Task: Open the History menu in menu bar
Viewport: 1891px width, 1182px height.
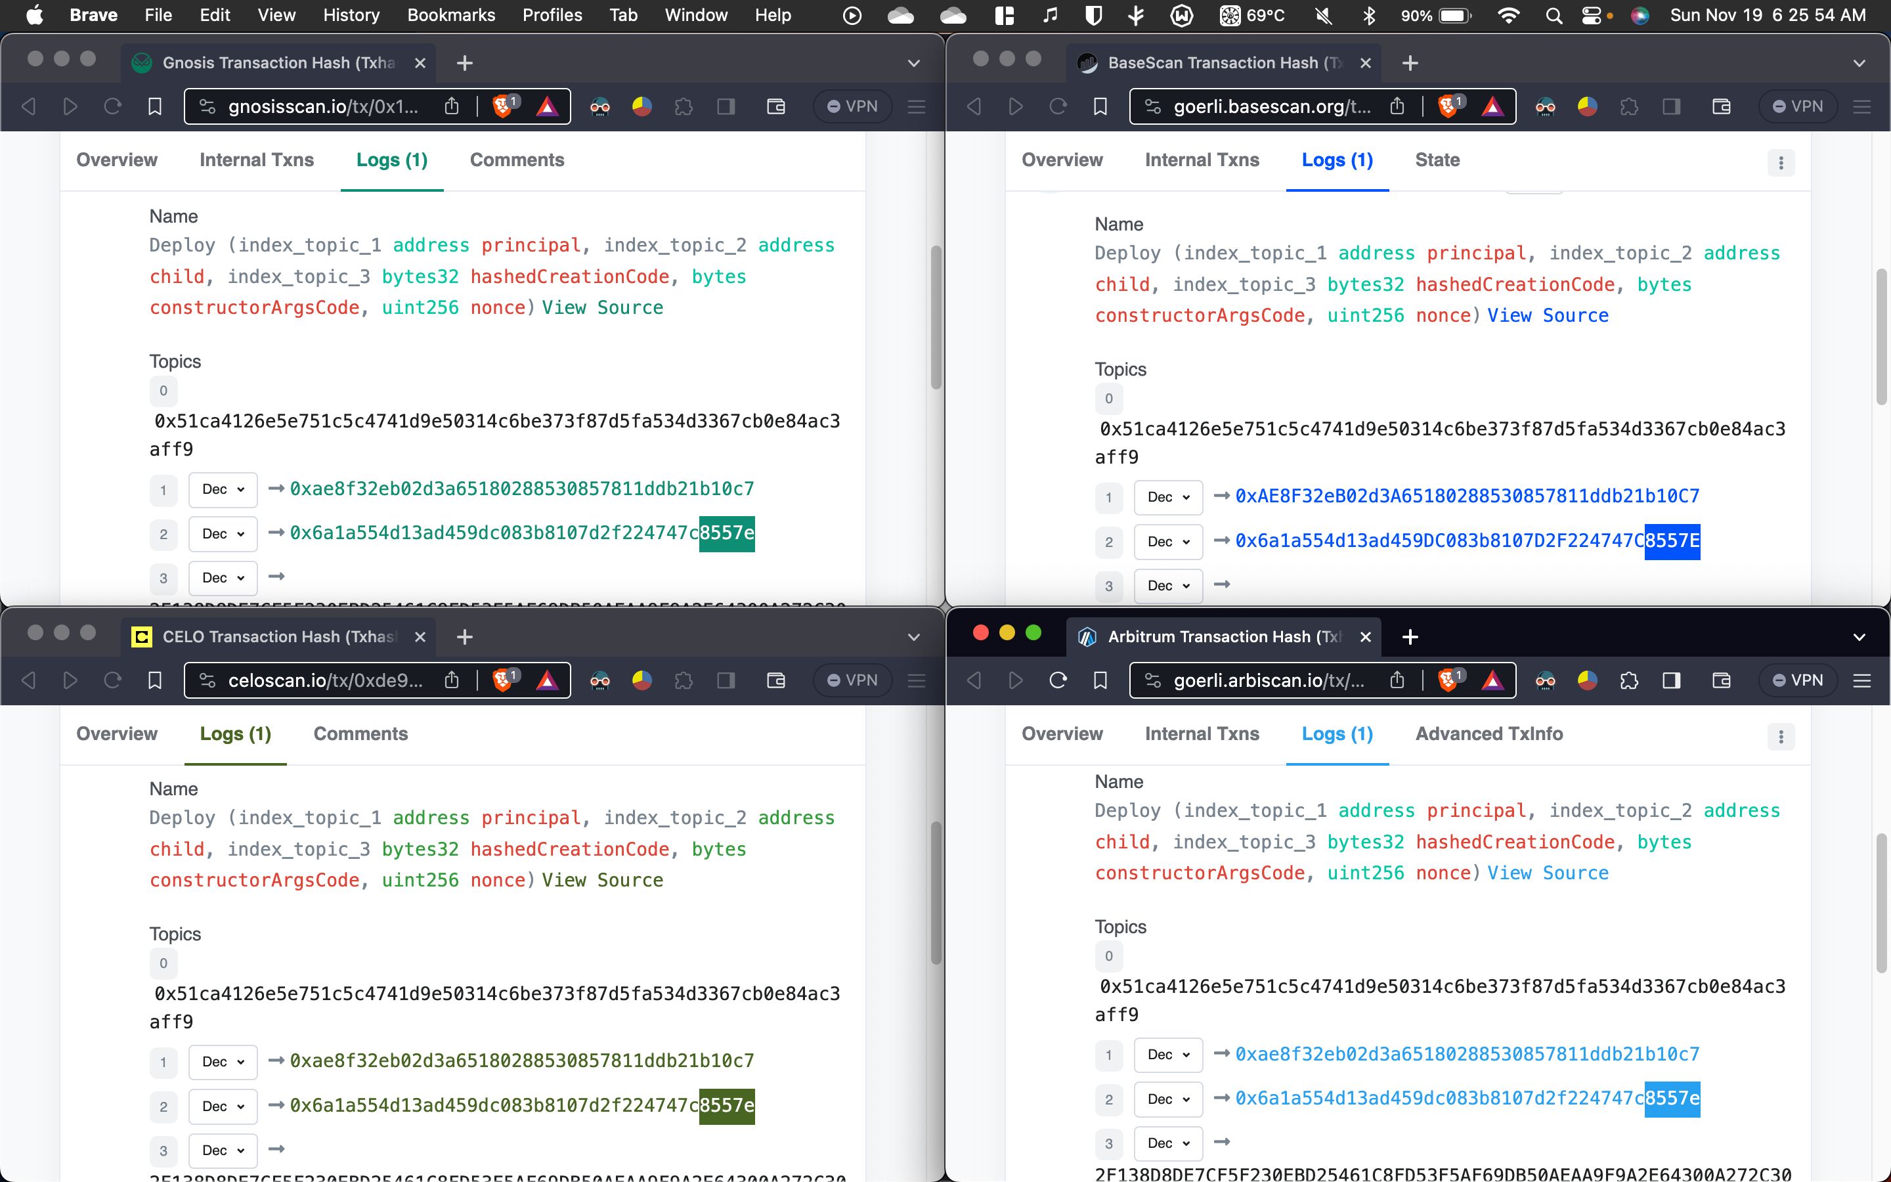Action: [351, 15]
